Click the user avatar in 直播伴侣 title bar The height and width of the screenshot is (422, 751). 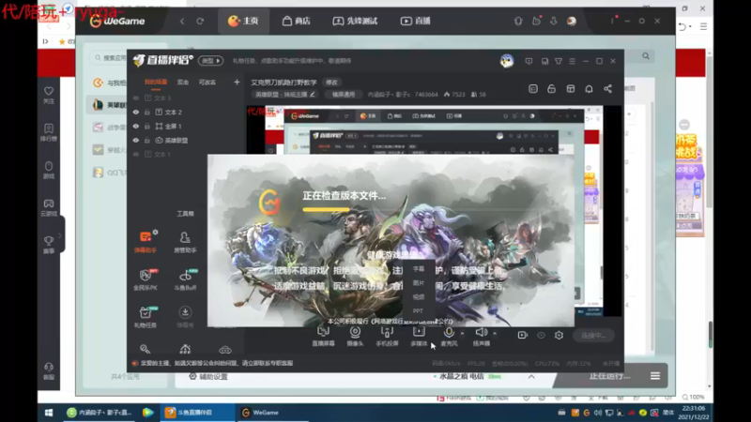tap(507, 61)
